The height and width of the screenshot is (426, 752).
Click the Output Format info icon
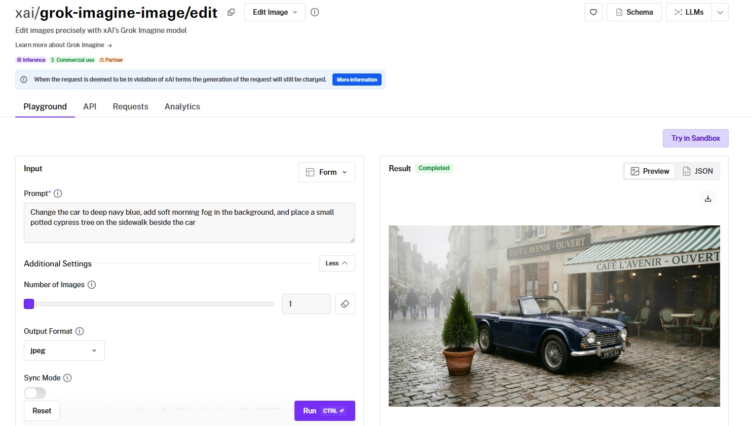pyautogui.click(x=80, y=331)
